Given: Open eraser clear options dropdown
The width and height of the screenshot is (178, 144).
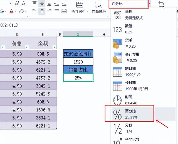Looking at the screenshot, I should pos(26,11).
